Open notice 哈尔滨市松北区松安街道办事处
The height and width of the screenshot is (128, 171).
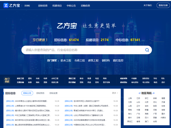[33, 120]
